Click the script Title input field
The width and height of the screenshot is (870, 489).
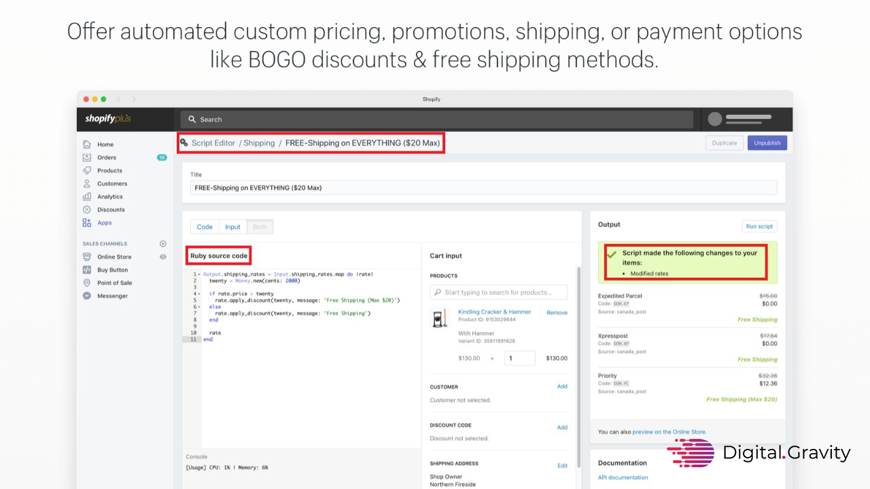(x=483, y=188)
